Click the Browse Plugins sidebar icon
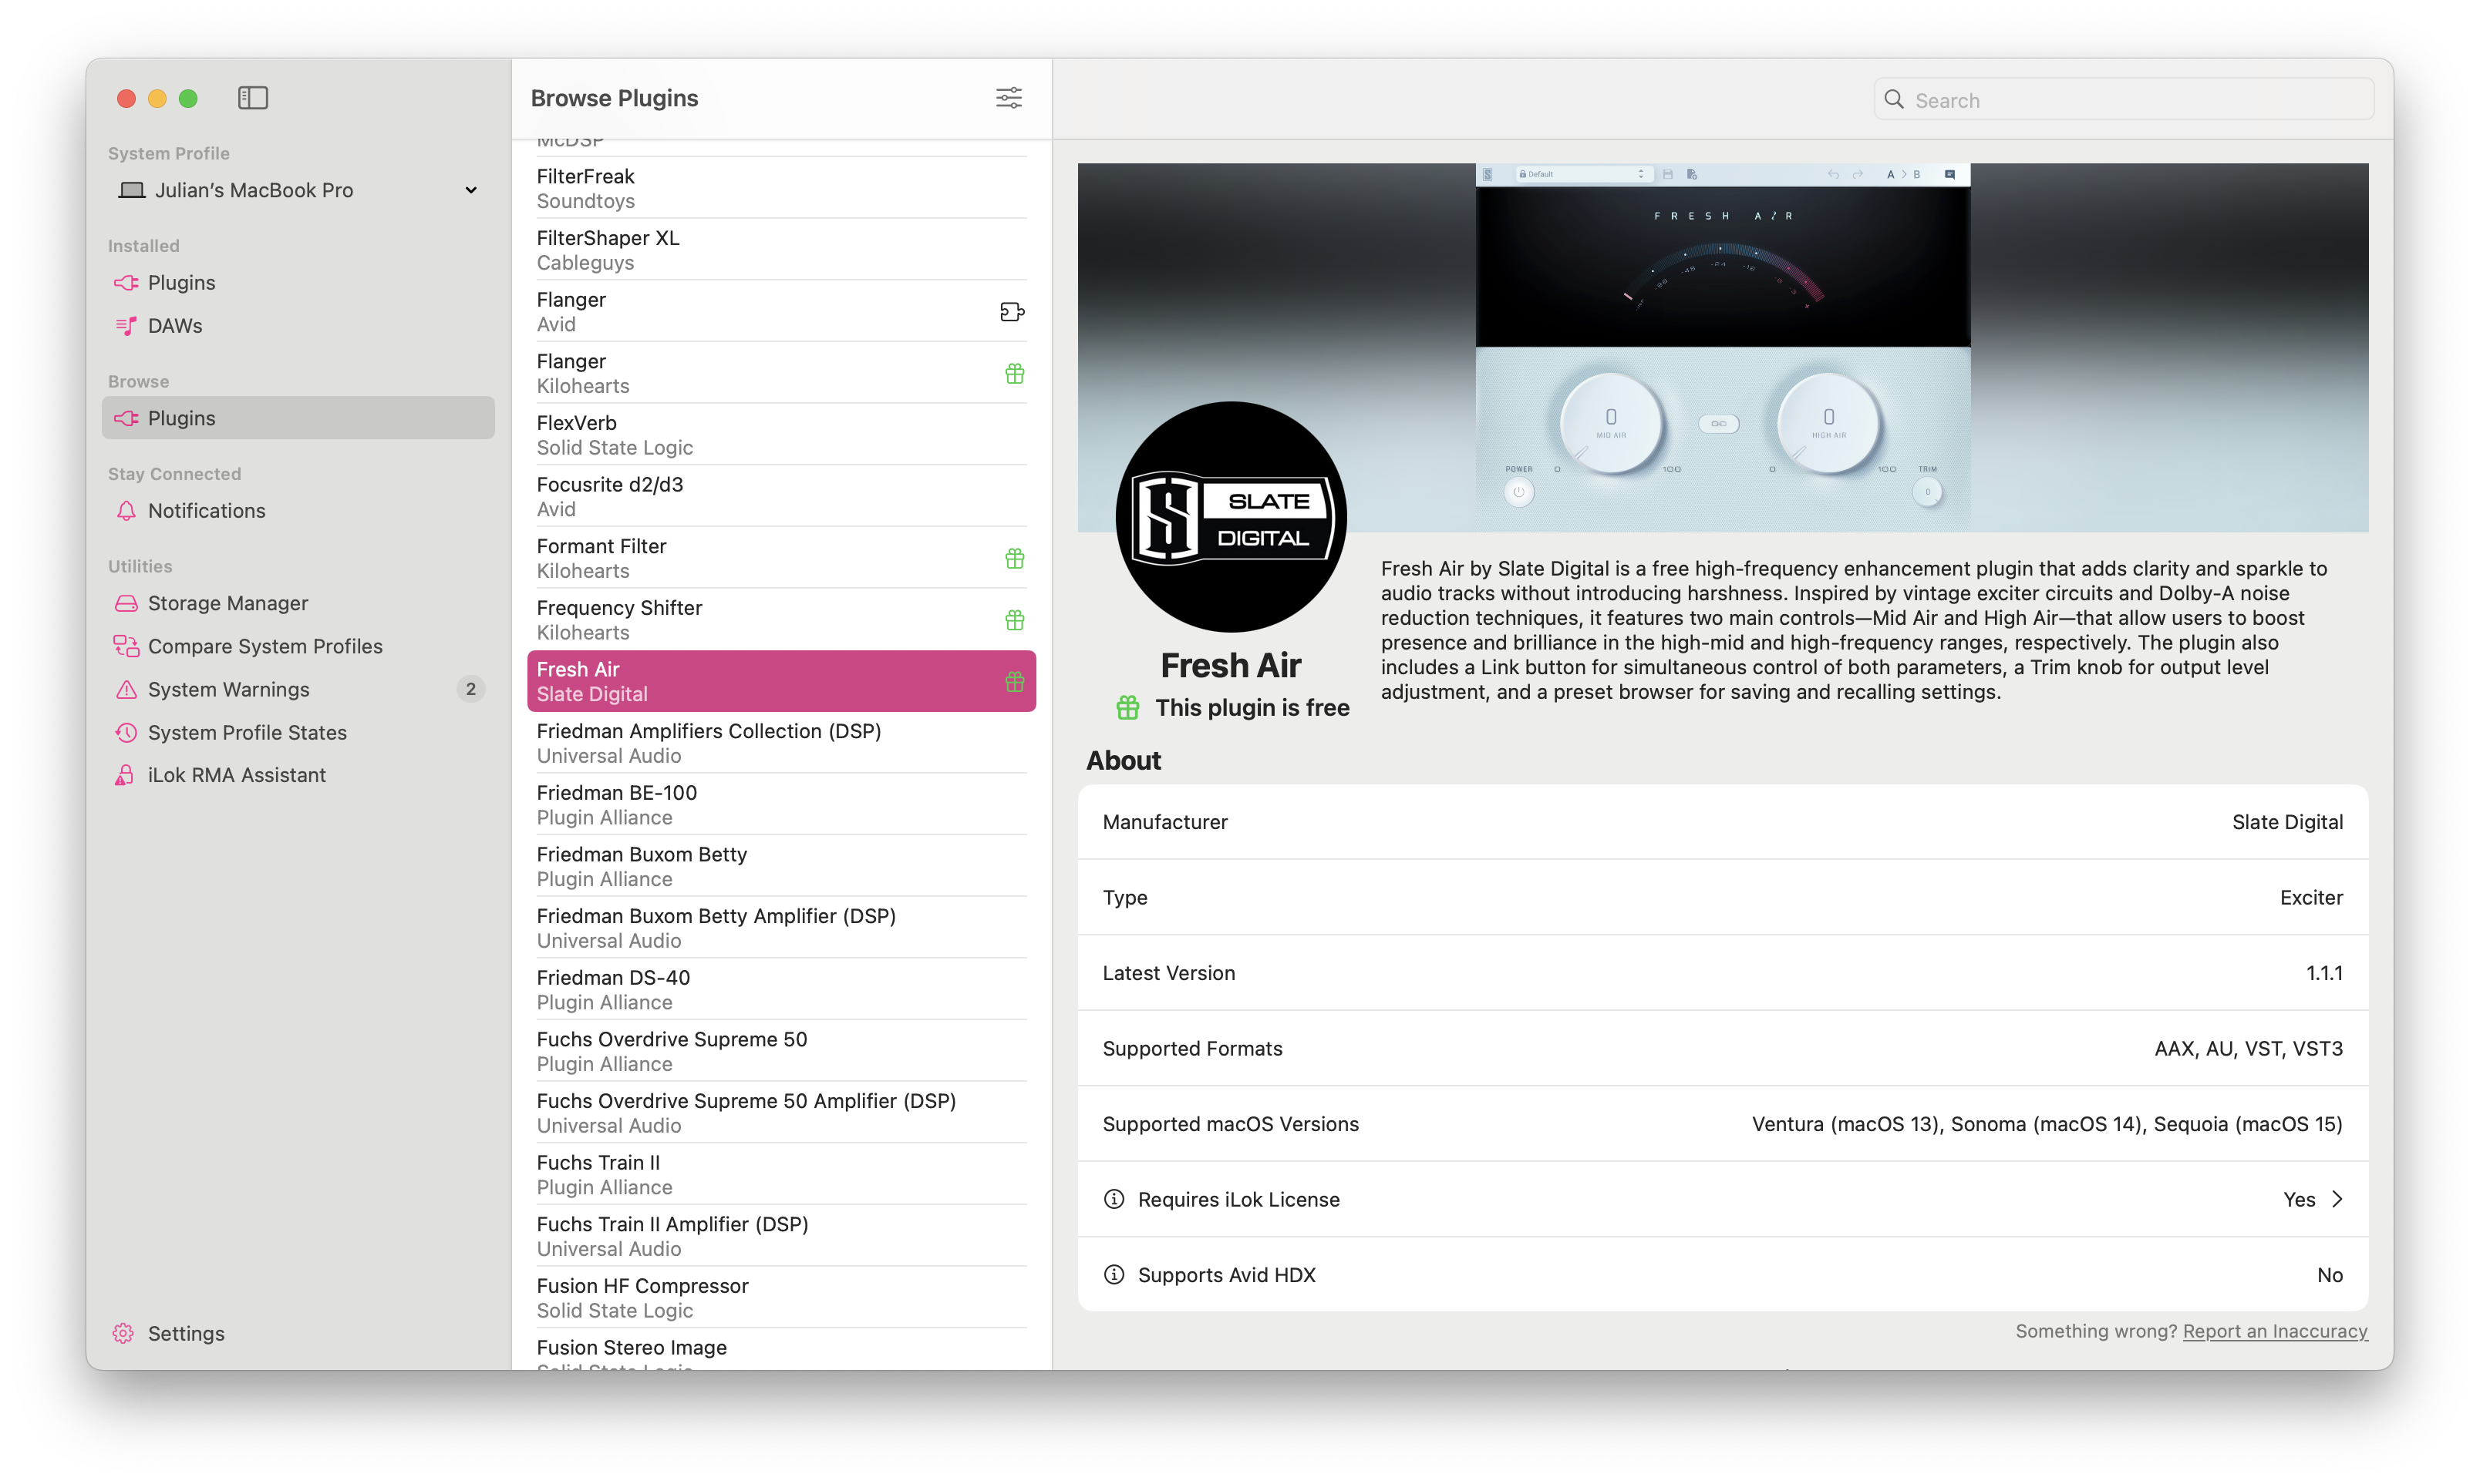The image size is (2480, 1484). [x=126, y=418]
